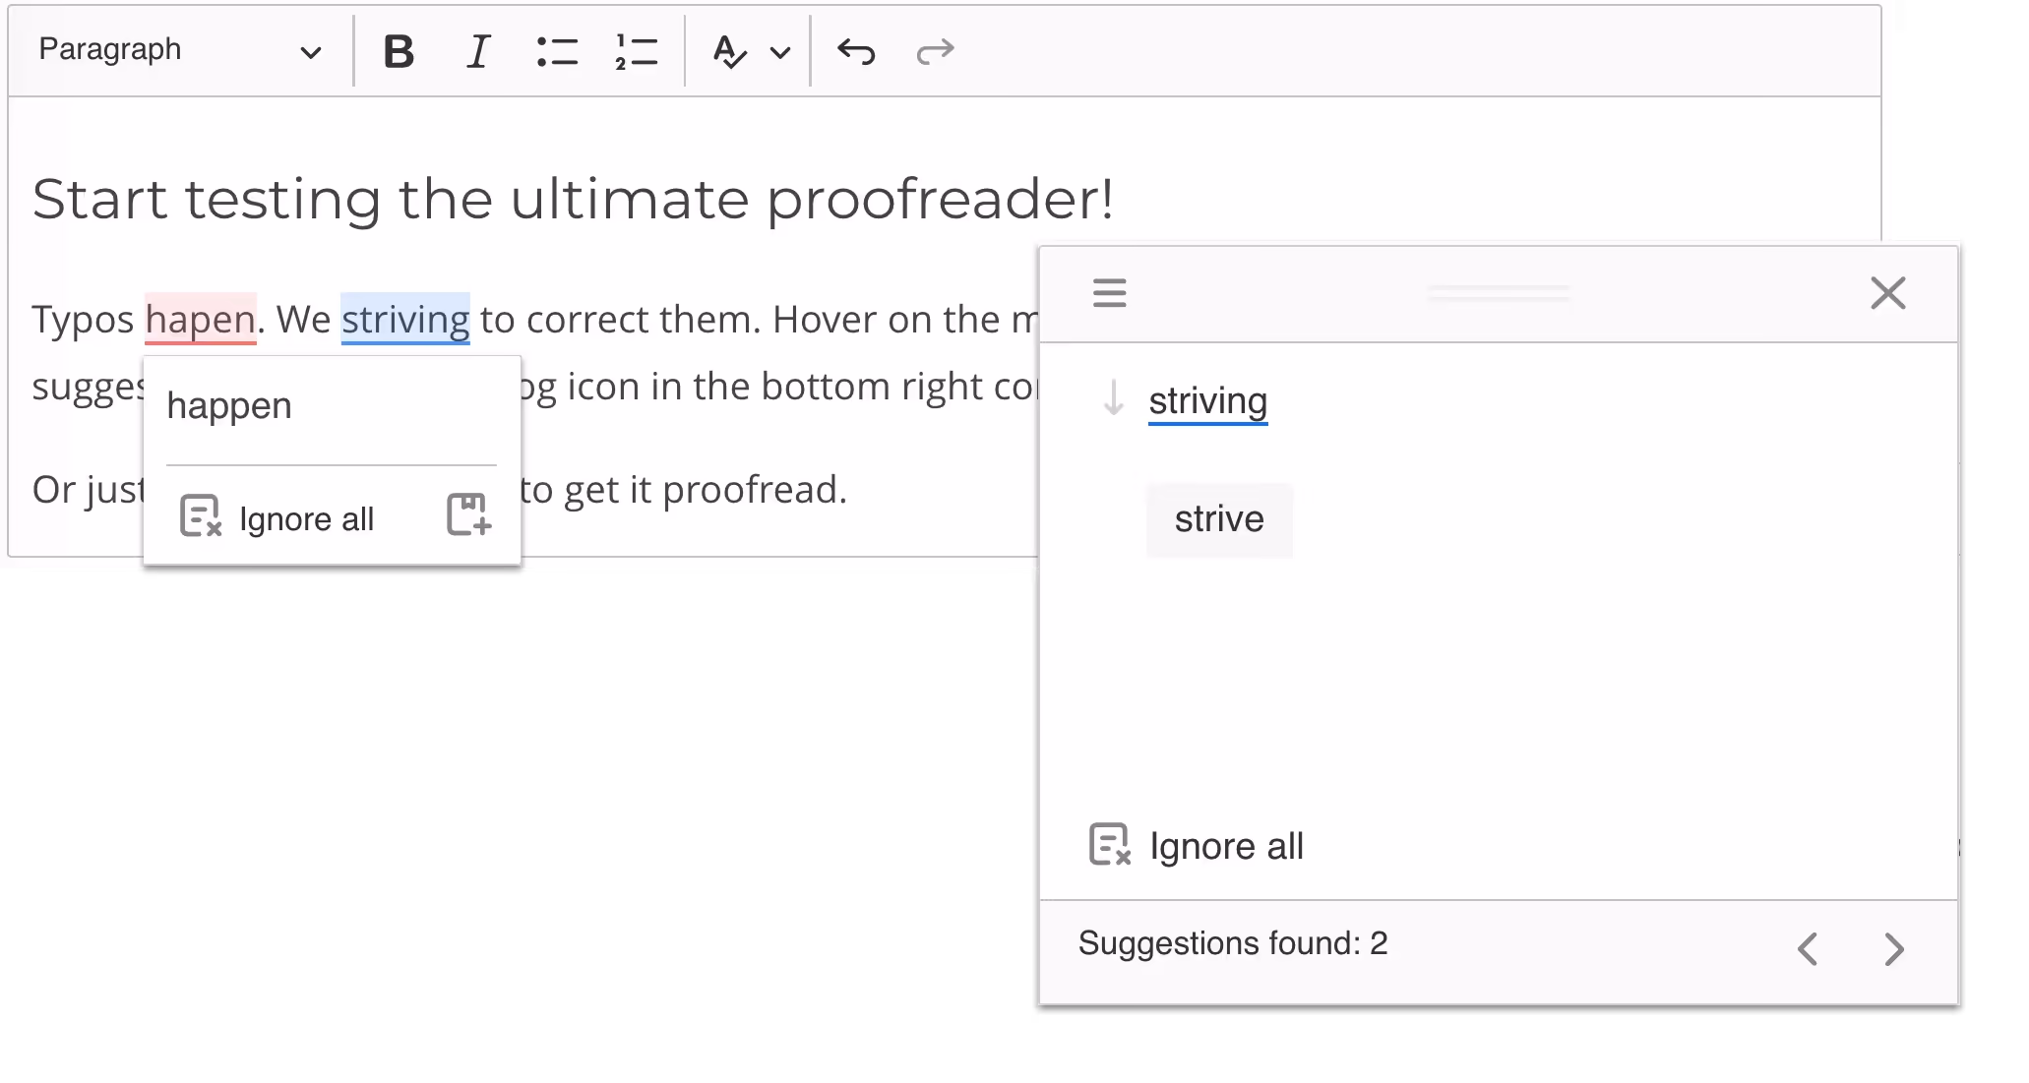The width and height of the screenshot is (2029, 1083).
Task: Toggle bulleted list
Action: coord(557,51)
